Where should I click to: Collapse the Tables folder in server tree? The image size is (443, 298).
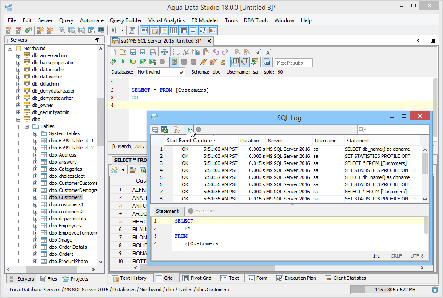27,126
